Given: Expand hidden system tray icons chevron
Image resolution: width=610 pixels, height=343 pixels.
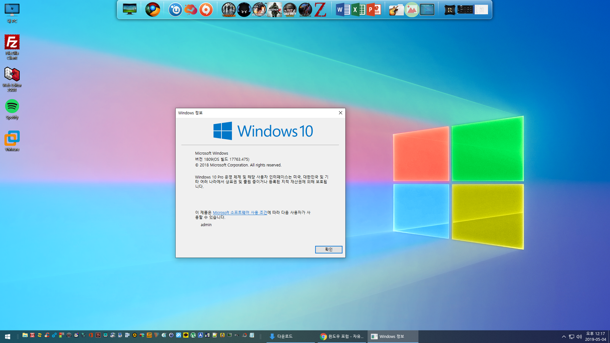Looking at the screenshot, I should click(564, 337).
